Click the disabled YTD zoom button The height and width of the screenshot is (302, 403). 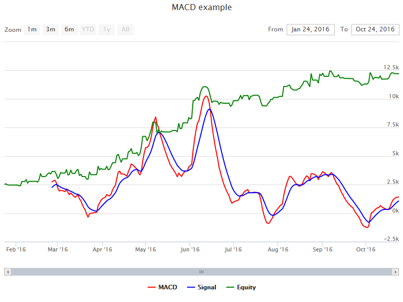(88, 29)
